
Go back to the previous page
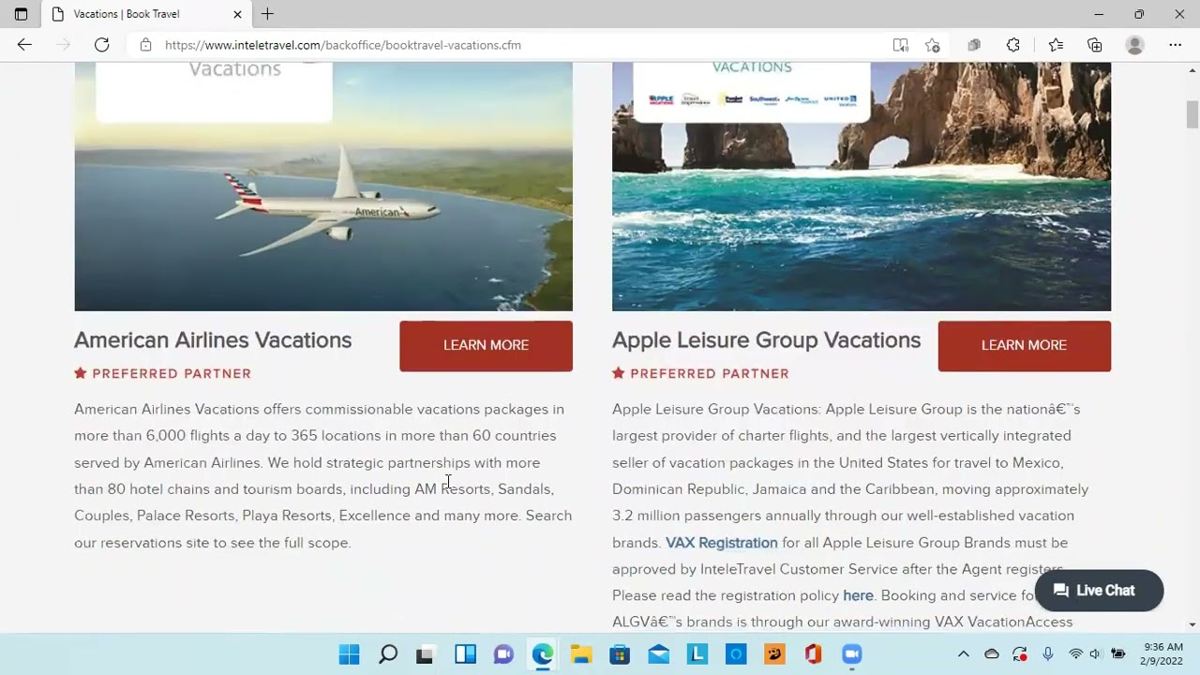coord(24,45)
